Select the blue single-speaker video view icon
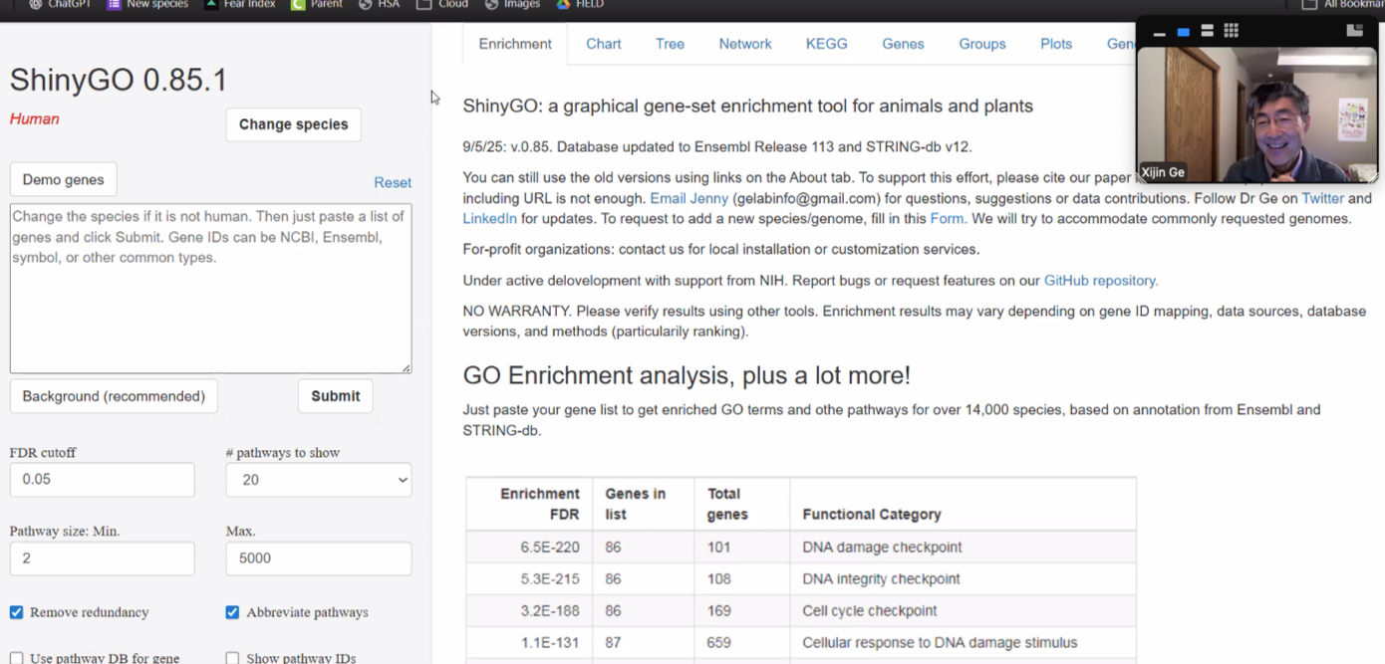This screenshot has height=664, width=1385. click(1183, 32)
